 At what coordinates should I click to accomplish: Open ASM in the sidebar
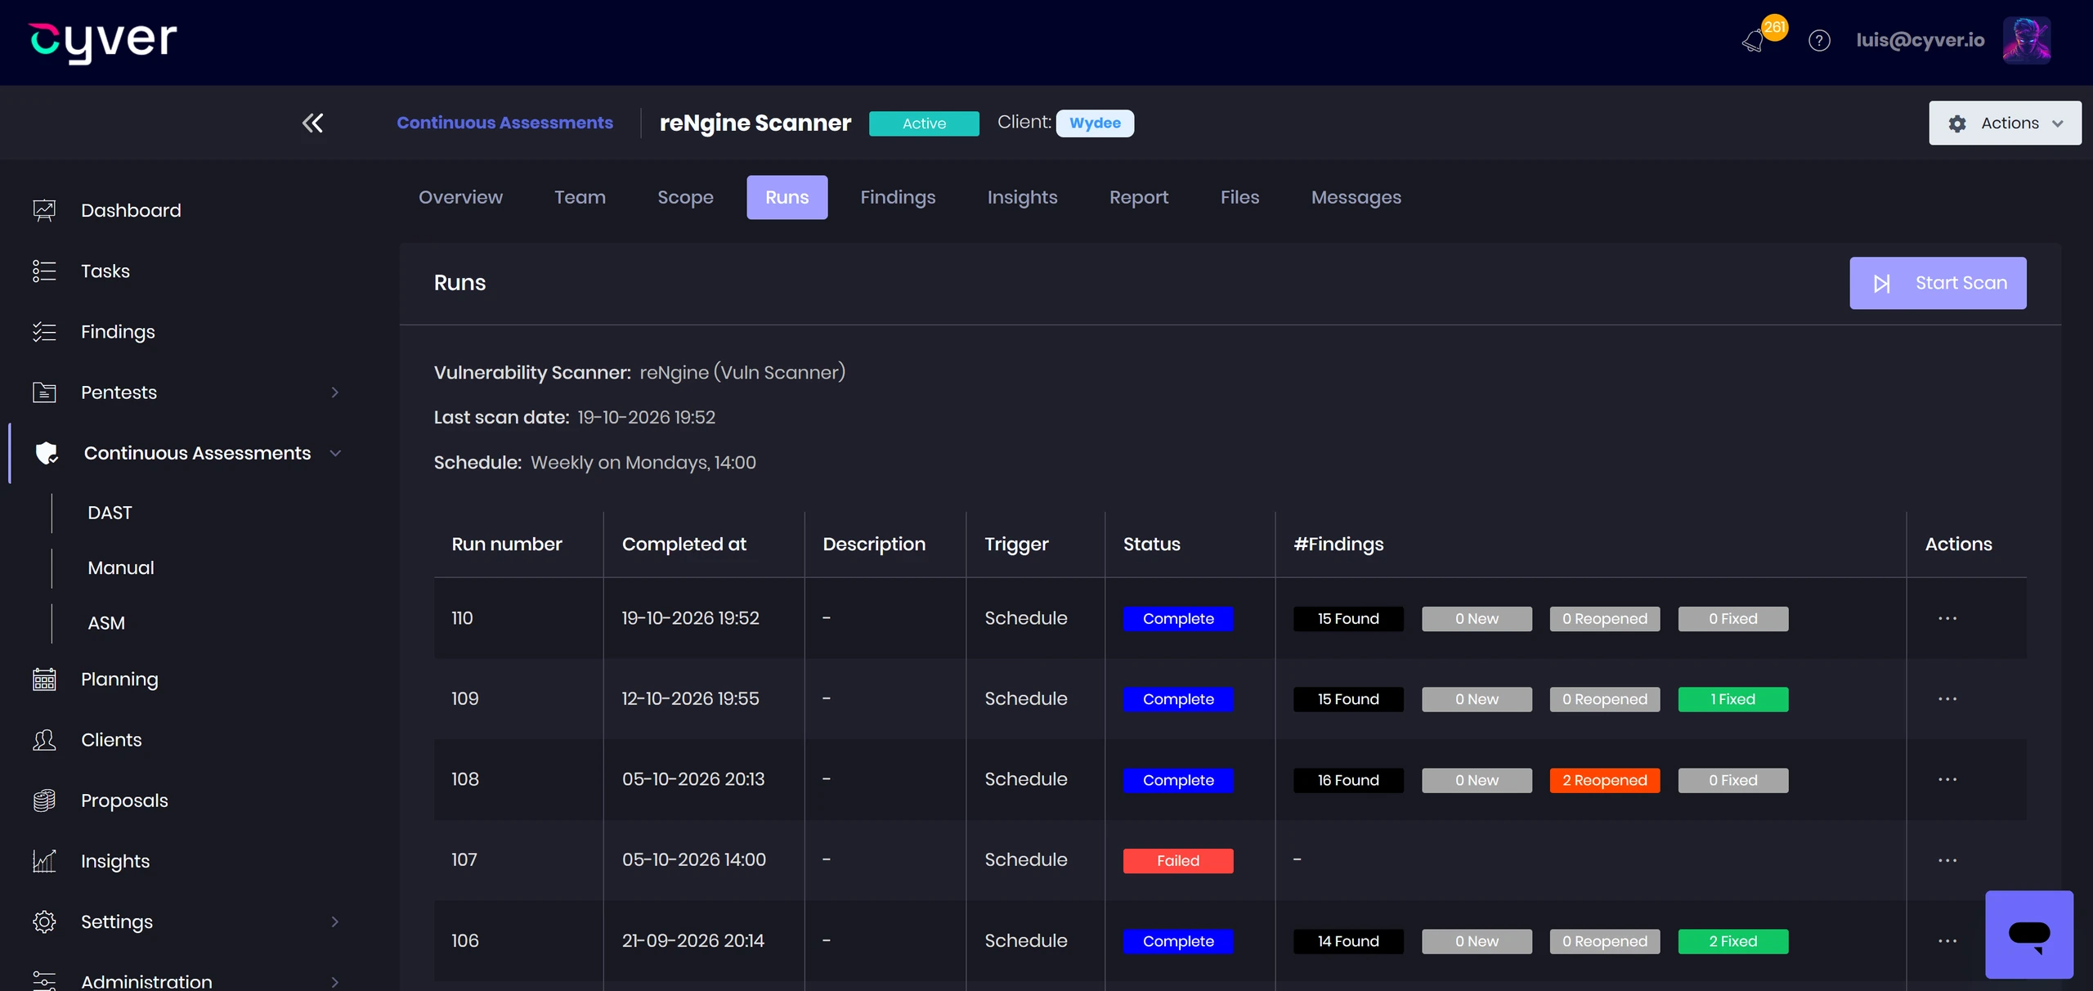106,623
